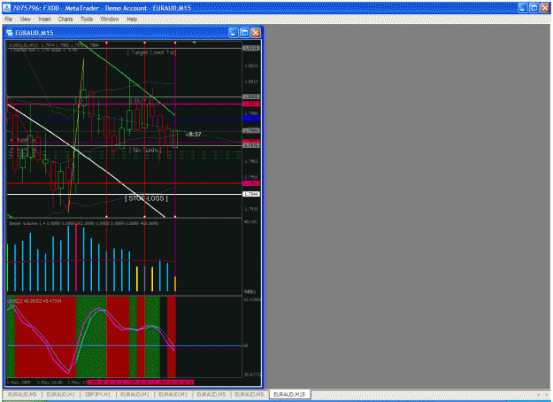The width and height of the screenshot is (553, 402).
Task: Maximize the main MetaTrader window
Action: [534, 8]
